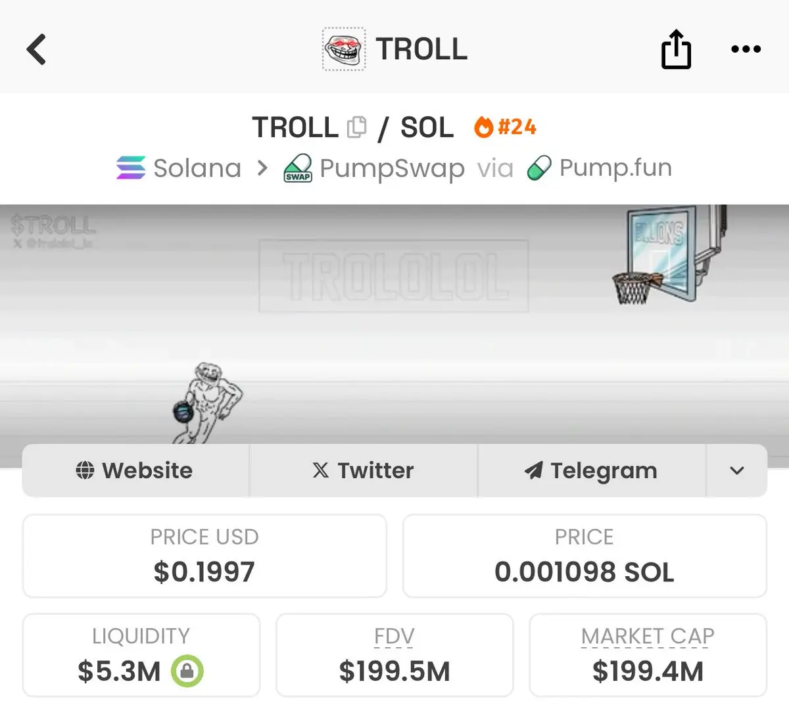Tap the TROLL face token logo
Image resolution: width=789 pixels, height=709 pixels.
coord(344,49)
